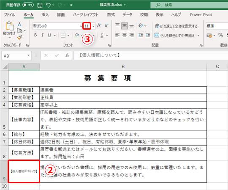Viewport: 228px width, 190px height.
Task: Click the Borders grid icon
Action: [x=63, y=35]
